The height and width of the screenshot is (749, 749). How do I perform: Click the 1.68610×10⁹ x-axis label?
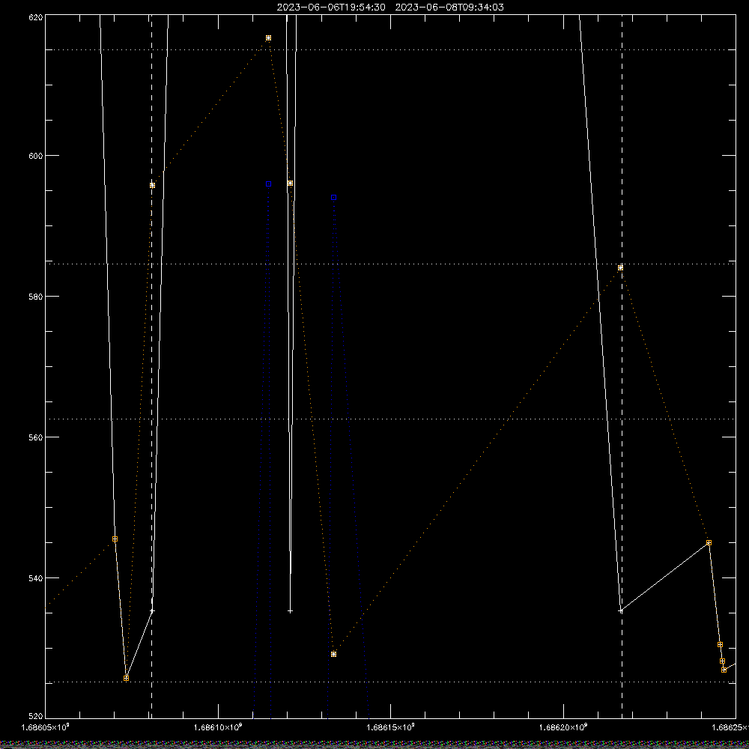[218, 727]
